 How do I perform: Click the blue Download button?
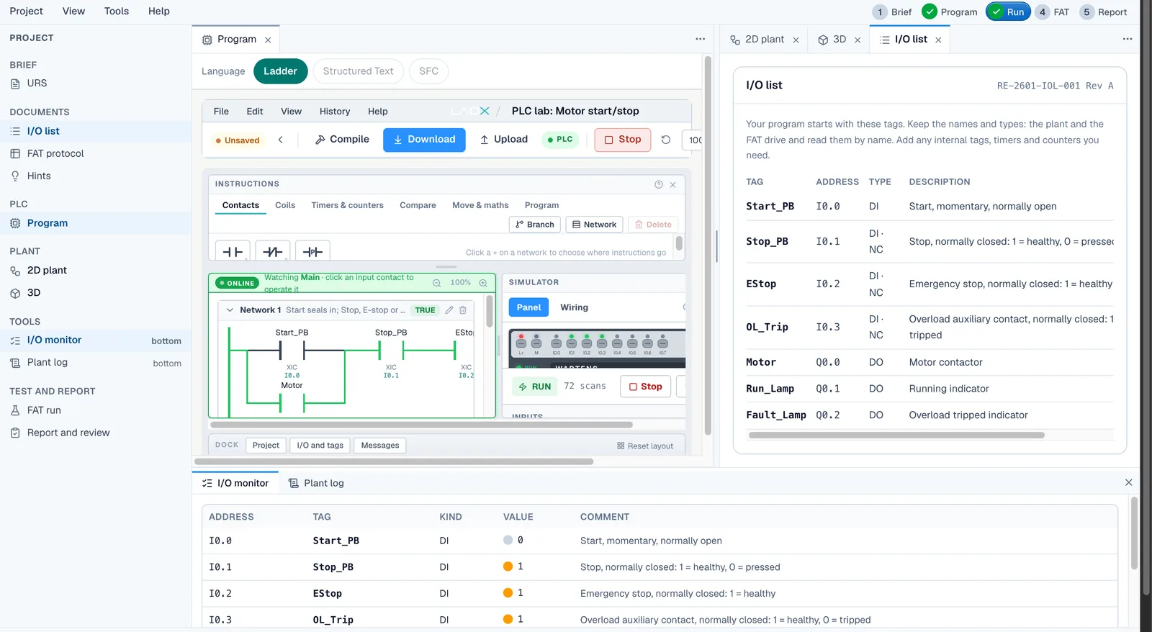pyautogui.click(x=424, y=140)
